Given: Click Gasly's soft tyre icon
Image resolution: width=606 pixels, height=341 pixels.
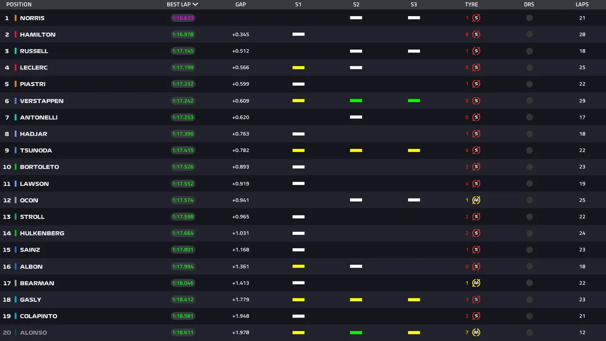Looking at the screenshot, I should pos(476,299).
